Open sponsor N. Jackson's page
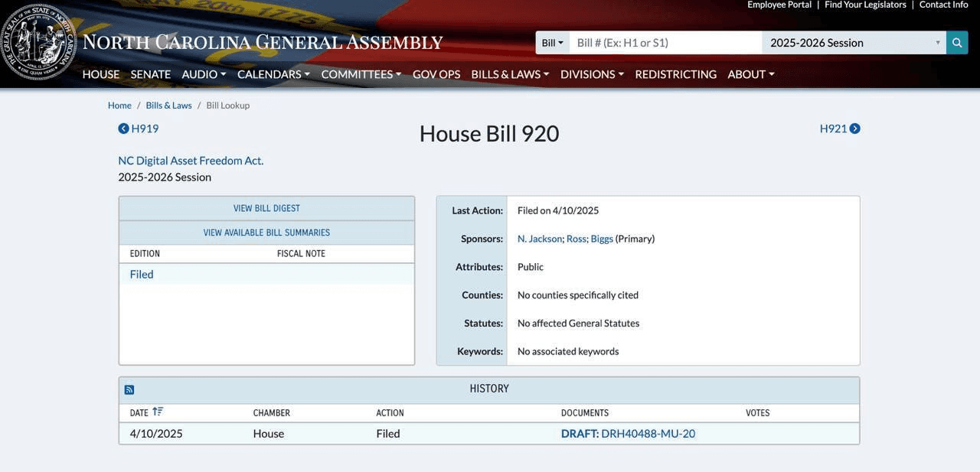Viewport: 980px width, 472px height. tap(540, 239)
